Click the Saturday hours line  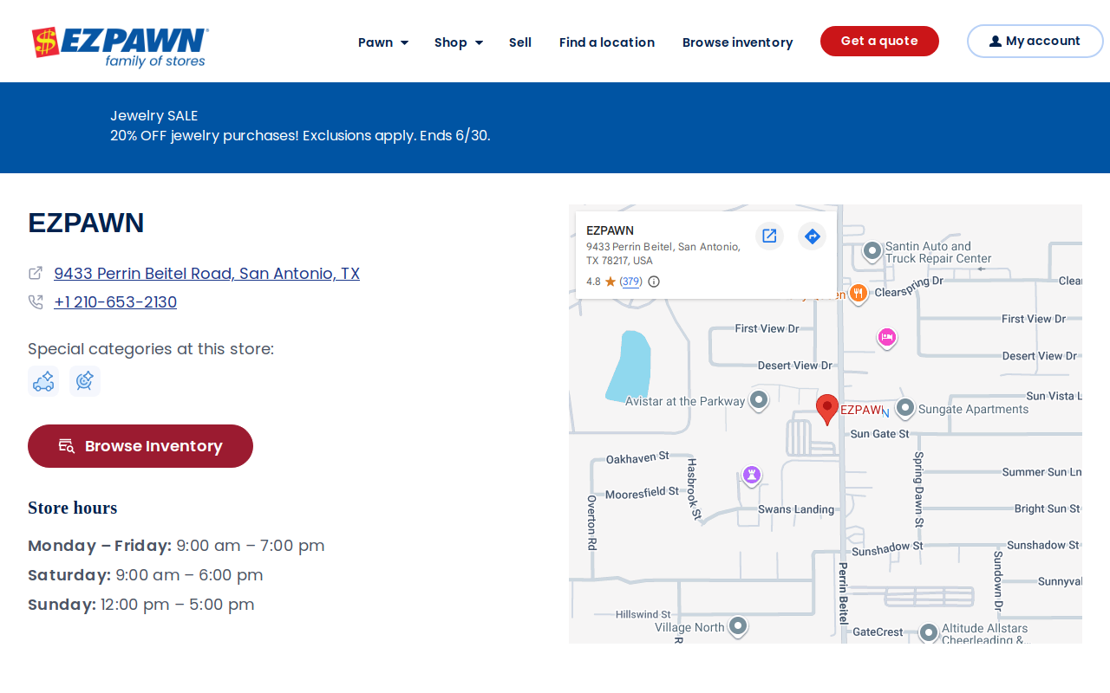click(x=146, y=575)
